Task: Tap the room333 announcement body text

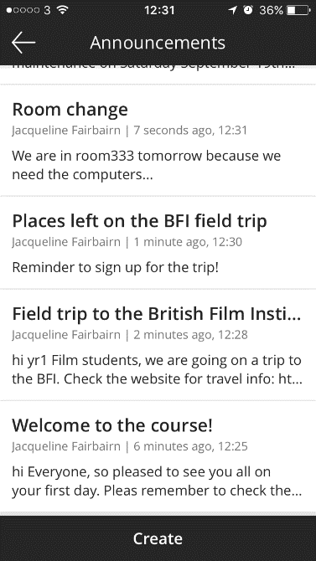Action: click(x=146, y=165)
